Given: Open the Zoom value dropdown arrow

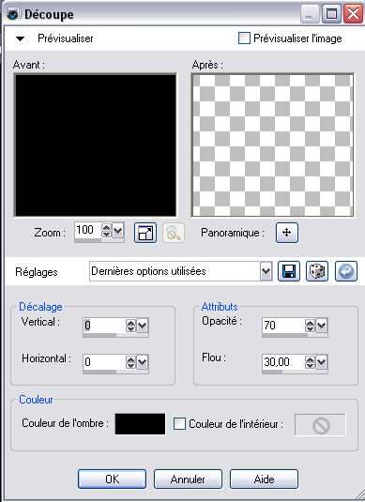Looking at the screenshot, I should coord(118,230).
